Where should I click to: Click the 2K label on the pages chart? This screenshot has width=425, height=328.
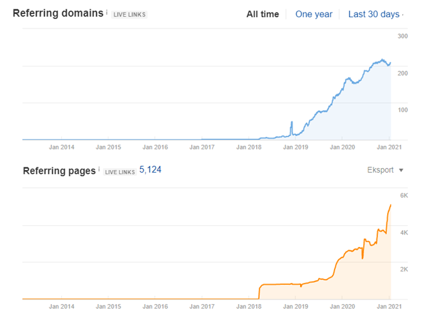click(404, 270)
